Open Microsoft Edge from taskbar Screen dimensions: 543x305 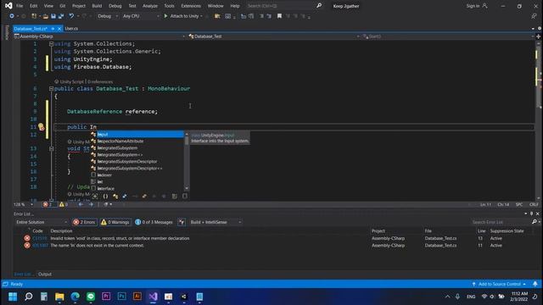point(76,297)
